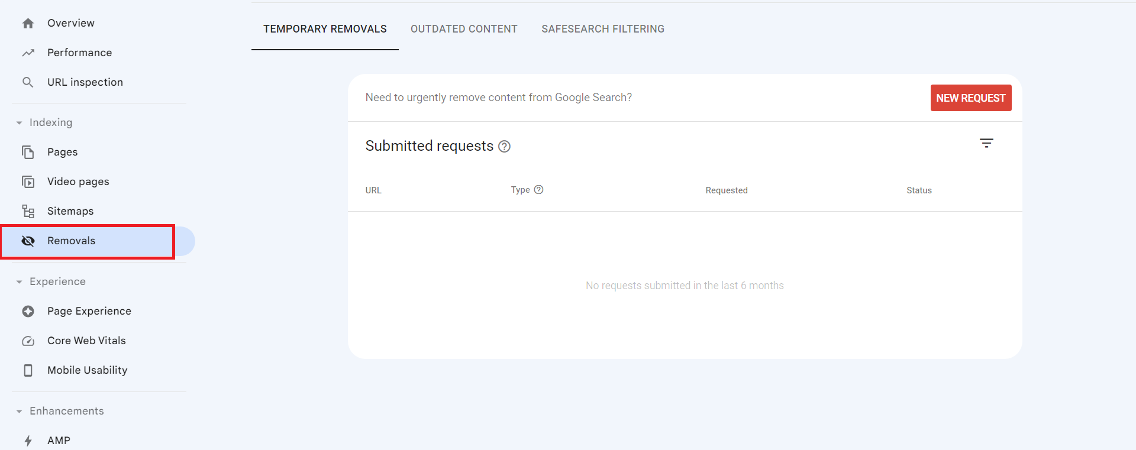Collapse the Experience section
1136x450 pixels.
click(x=20, y=282)
